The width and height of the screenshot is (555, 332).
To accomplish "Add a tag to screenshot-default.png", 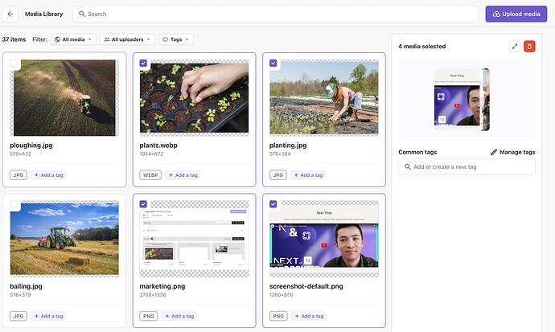I will 309,316.
